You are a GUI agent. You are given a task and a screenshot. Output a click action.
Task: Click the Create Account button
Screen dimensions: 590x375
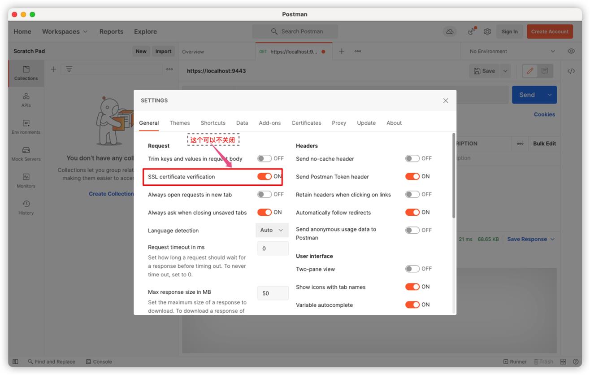pyautogui.click(x=550, y=31)
